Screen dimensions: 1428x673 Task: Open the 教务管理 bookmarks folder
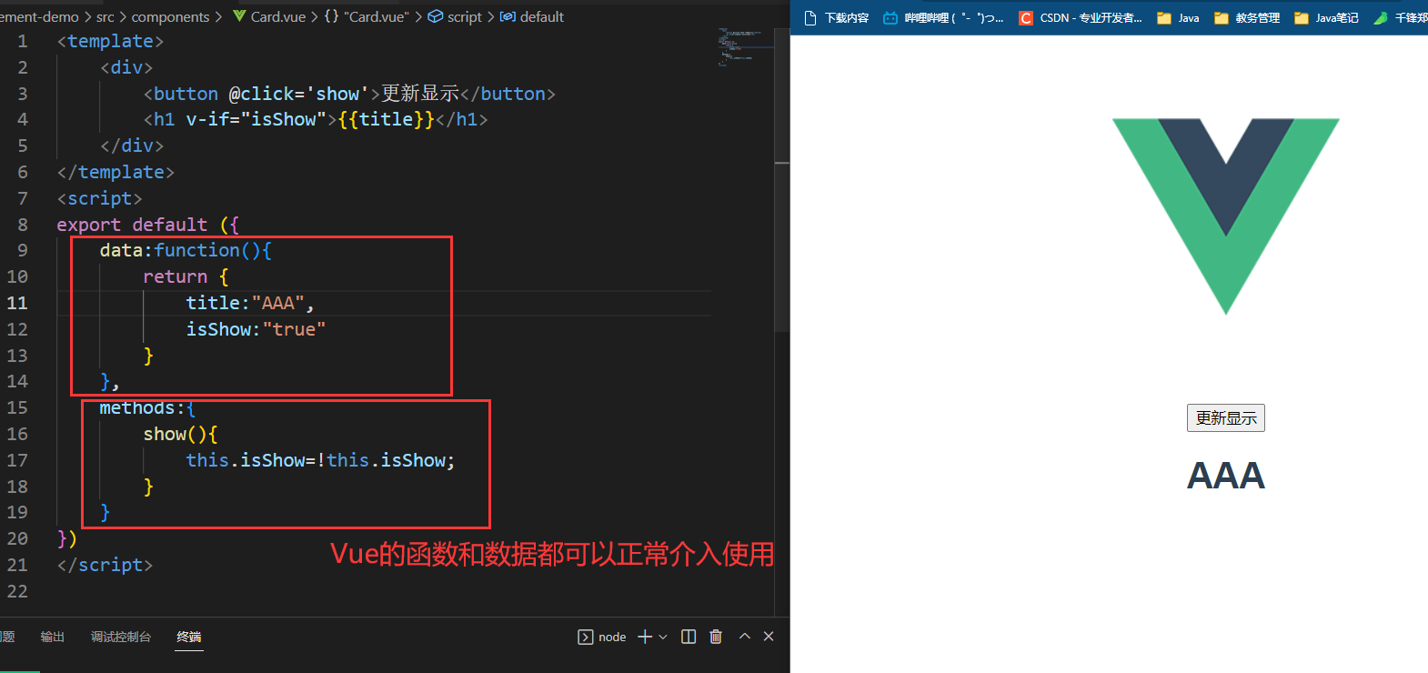[1247, 17]
